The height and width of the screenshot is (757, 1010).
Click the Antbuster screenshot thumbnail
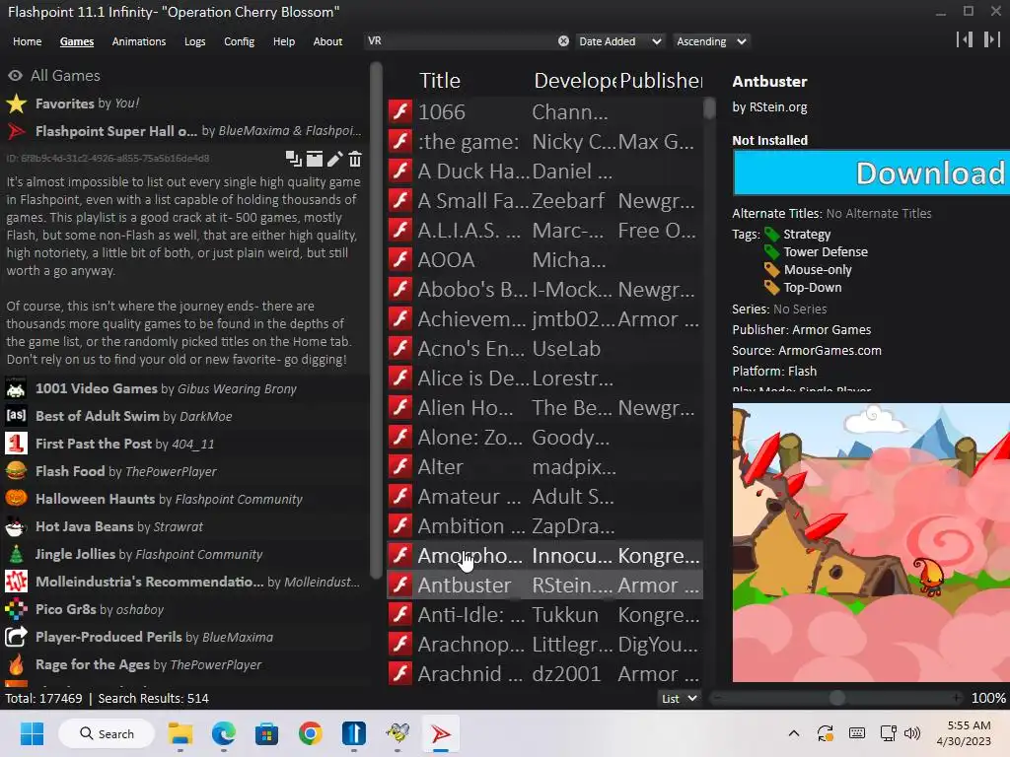click(871, 542)
